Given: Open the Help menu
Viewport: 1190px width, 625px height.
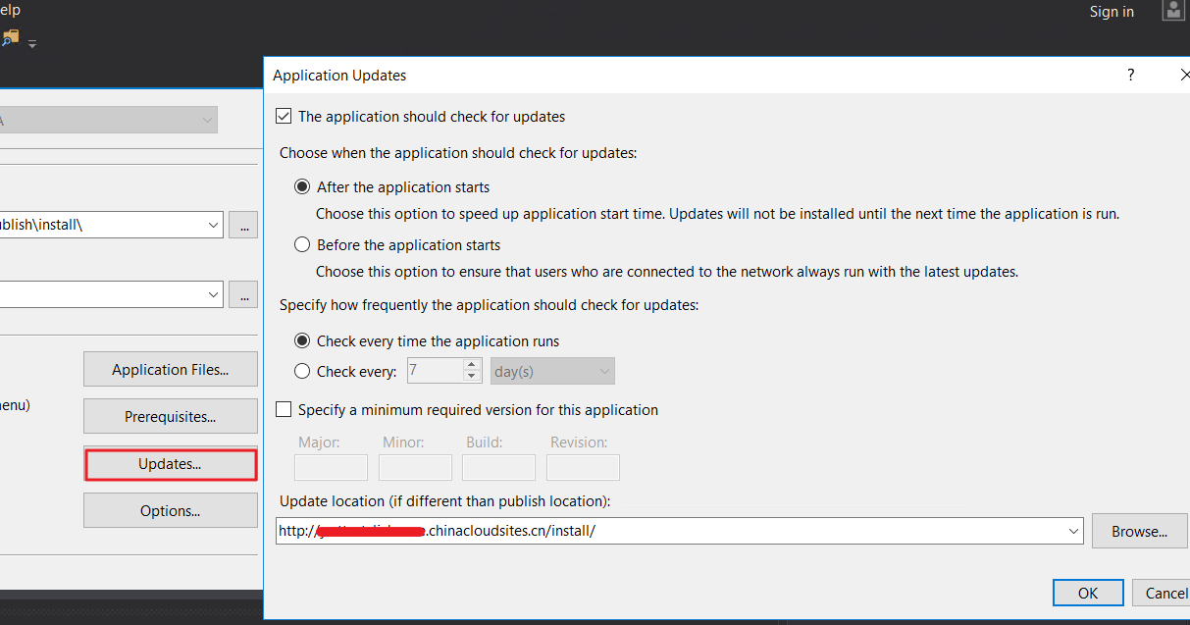Looking at the screenshot, I should [9, 10].
